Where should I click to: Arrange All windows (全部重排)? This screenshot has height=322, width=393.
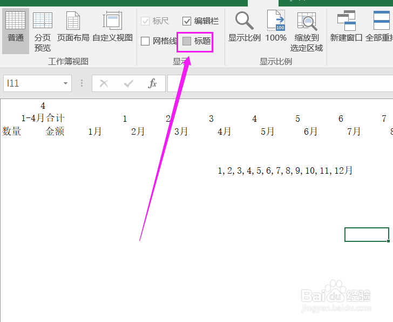(x=379, y=27)
